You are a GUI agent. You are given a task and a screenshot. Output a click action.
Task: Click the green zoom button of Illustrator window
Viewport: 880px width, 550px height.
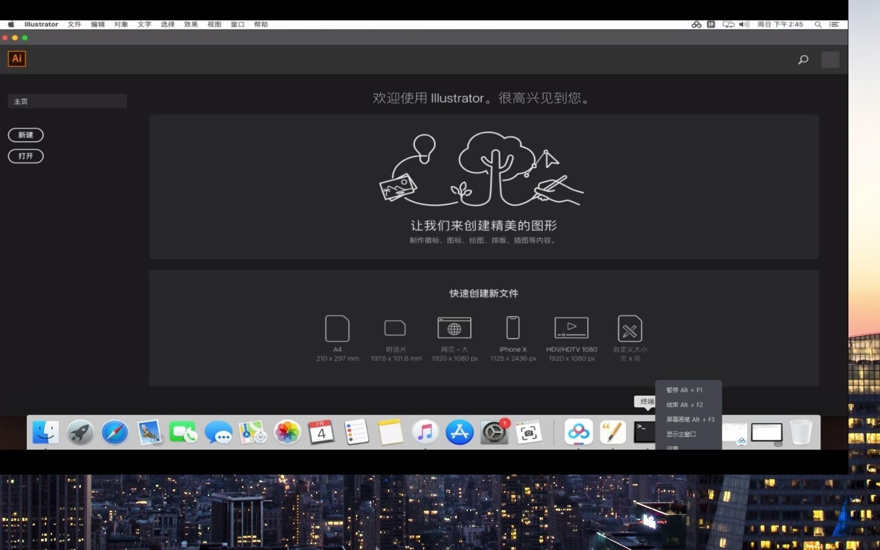tap(25, 38)
